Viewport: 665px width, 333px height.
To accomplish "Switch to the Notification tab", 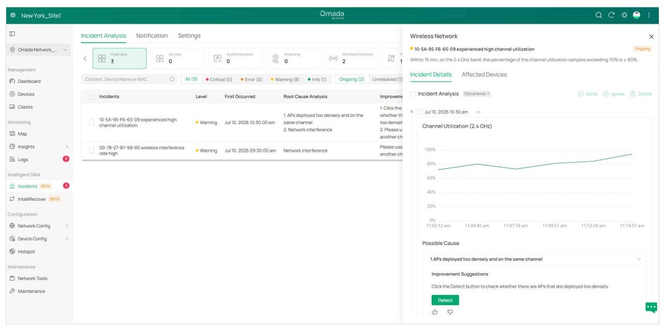I will [x=152, y=36].
